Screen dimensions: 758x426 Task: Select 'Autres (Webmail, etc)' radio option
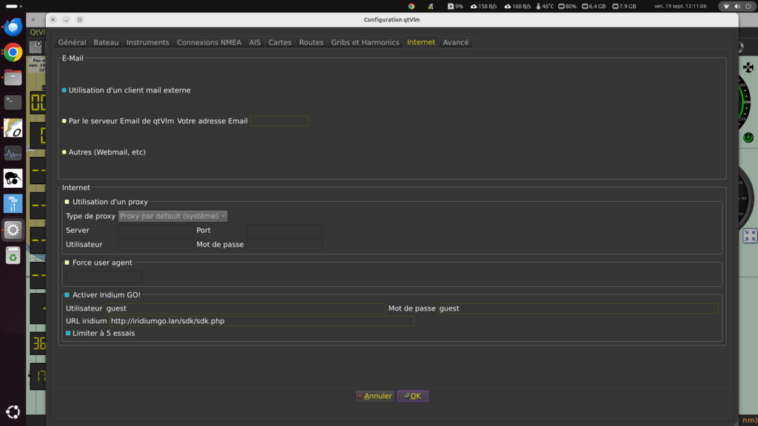pyautogui.click(x=64, y=152)
